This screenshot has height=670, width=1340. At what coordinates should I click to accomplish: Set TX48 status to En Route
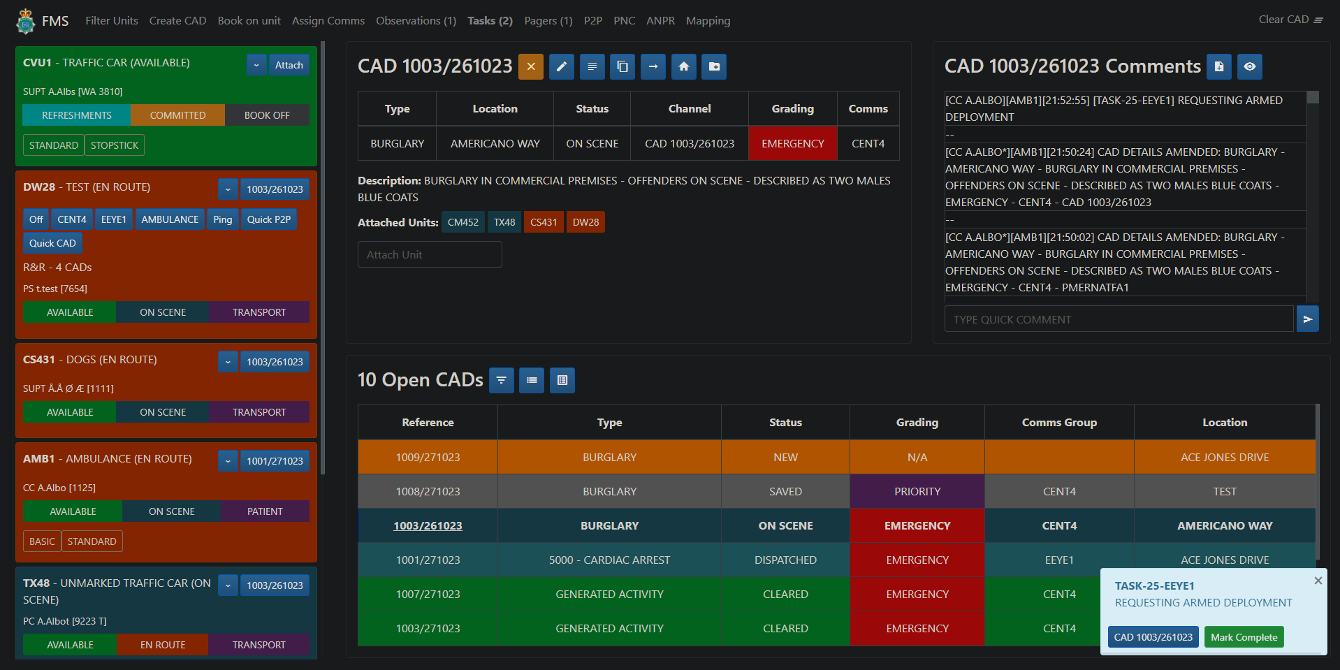point(163,645)
